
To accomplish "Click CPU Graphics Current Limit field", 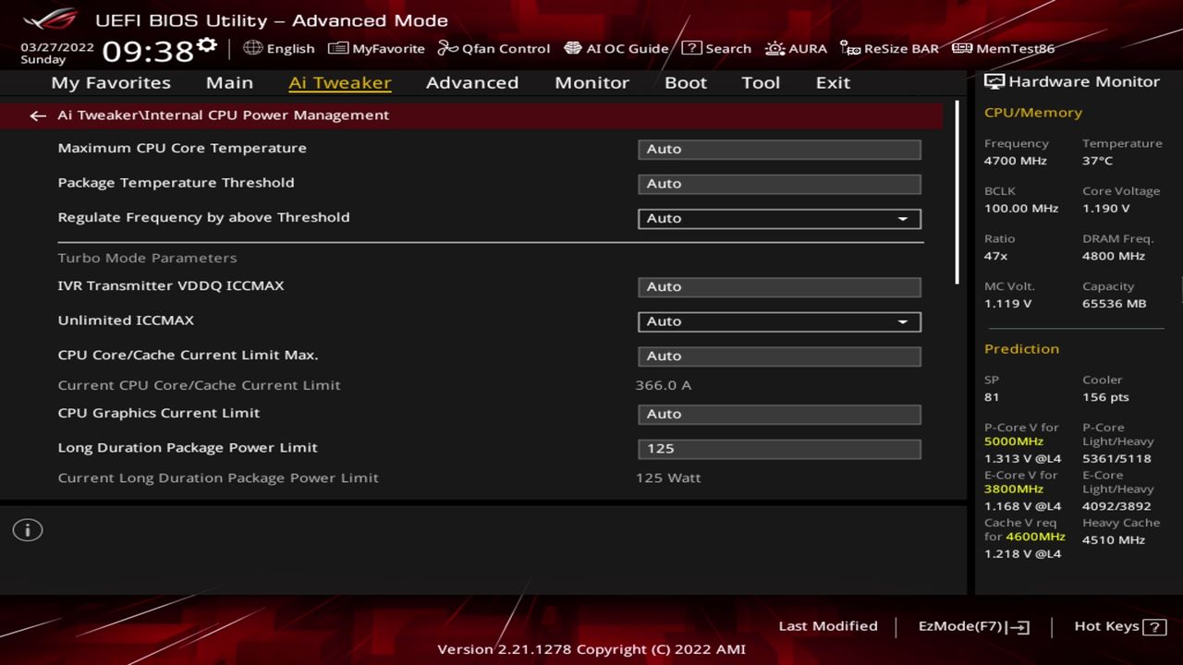I will point(779,414).
